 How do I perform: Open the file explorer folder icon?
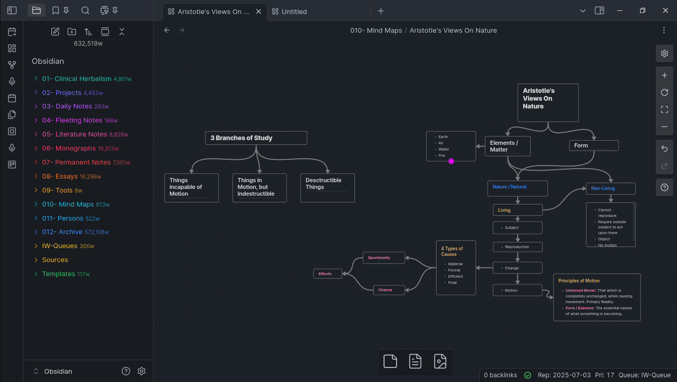36,10
